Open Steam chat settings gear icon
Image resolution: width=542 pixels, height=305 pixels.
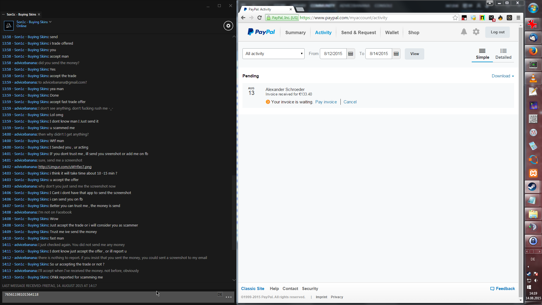(228, 26)
